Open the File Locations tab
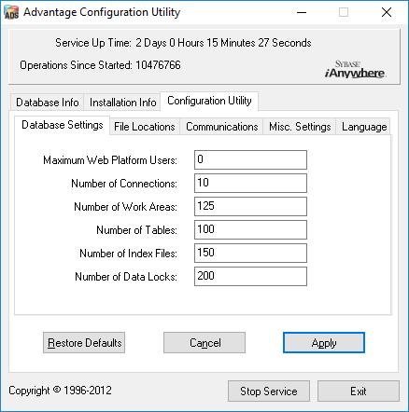The image size is (409, 412). (x=145, y=127)
